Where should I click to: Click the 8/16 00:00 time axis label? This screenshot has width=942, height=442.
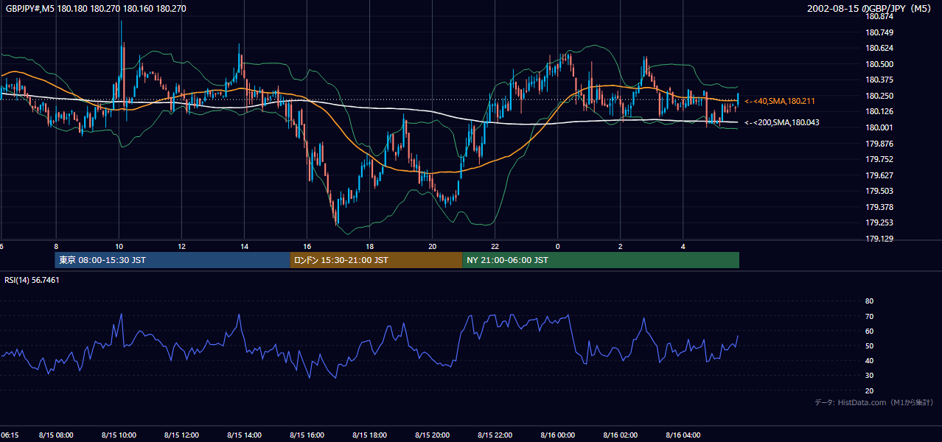[x=558, y=435]
